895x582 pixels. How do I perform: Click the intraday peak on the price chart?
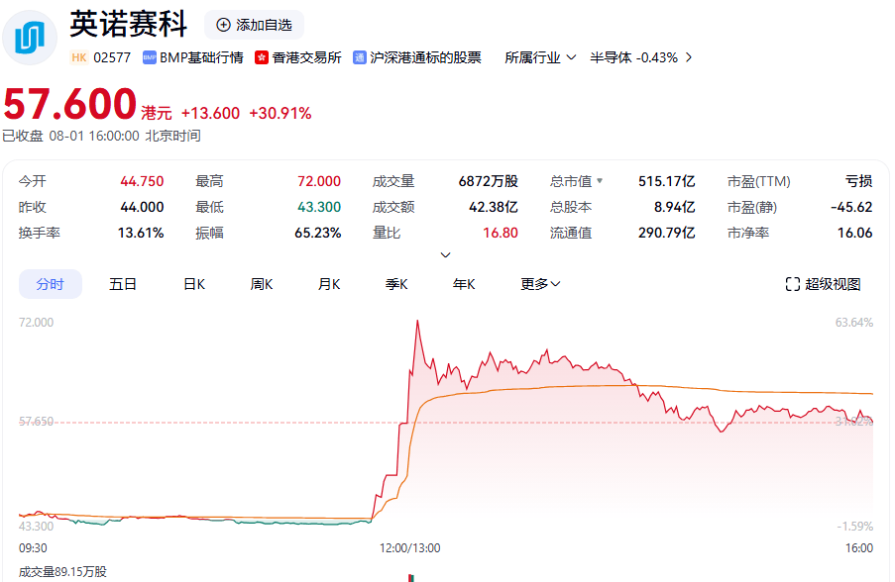coord(418,322)
